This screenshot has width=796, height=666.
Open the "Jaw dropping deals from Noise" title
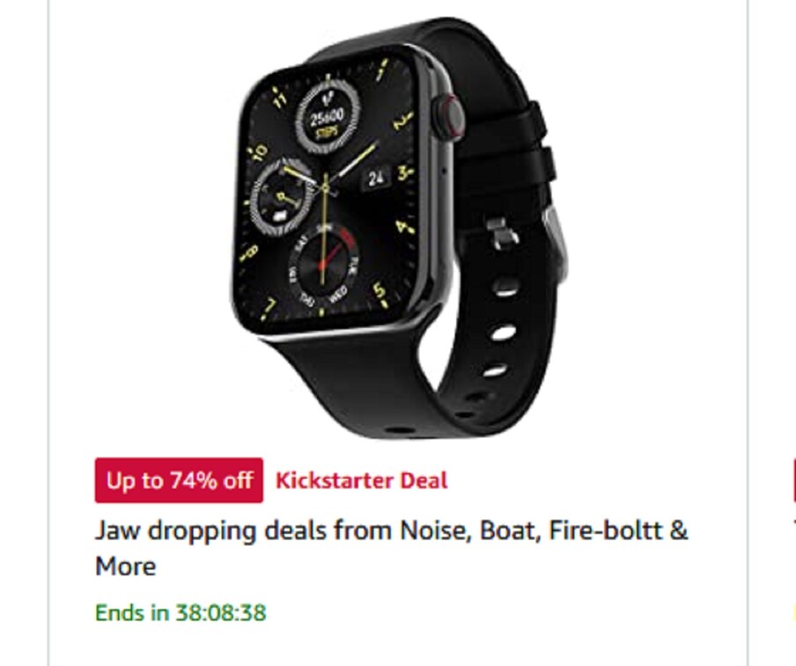[x=391, y=548]
